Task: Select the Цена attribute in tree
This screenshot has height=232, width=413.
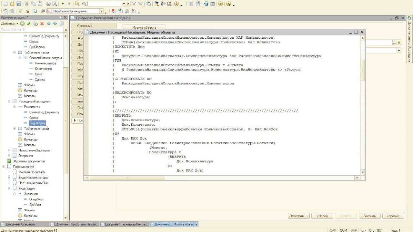Action: (x=38, y=74)
